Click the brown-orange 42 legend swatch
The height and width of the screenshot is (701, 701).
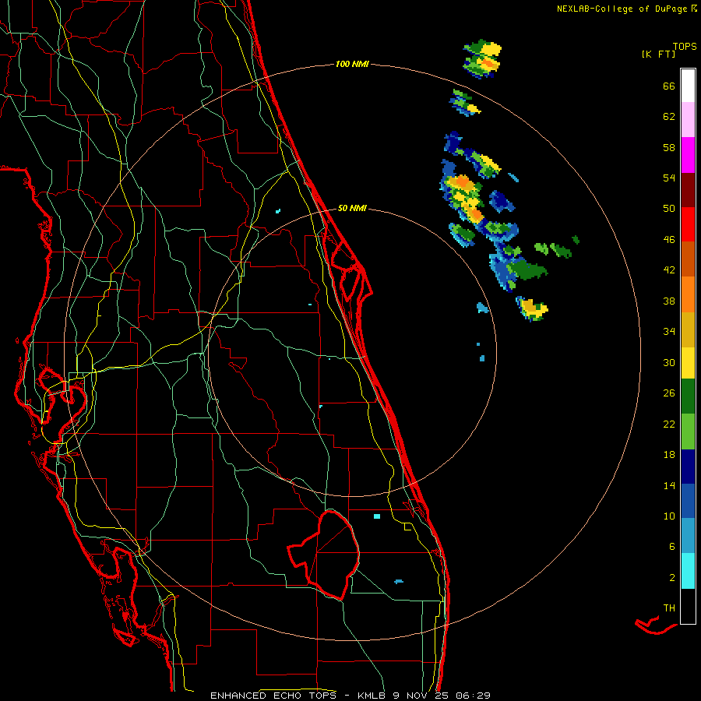[x=688, y=259]
